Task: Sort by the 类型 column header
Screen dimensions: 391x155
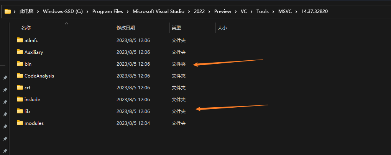Action: click(176, 28)
